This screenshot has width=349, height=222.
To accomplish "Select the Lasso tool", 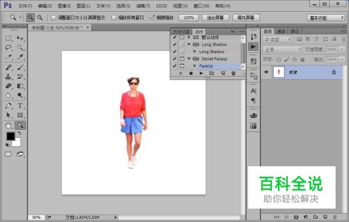I will 9,48.
